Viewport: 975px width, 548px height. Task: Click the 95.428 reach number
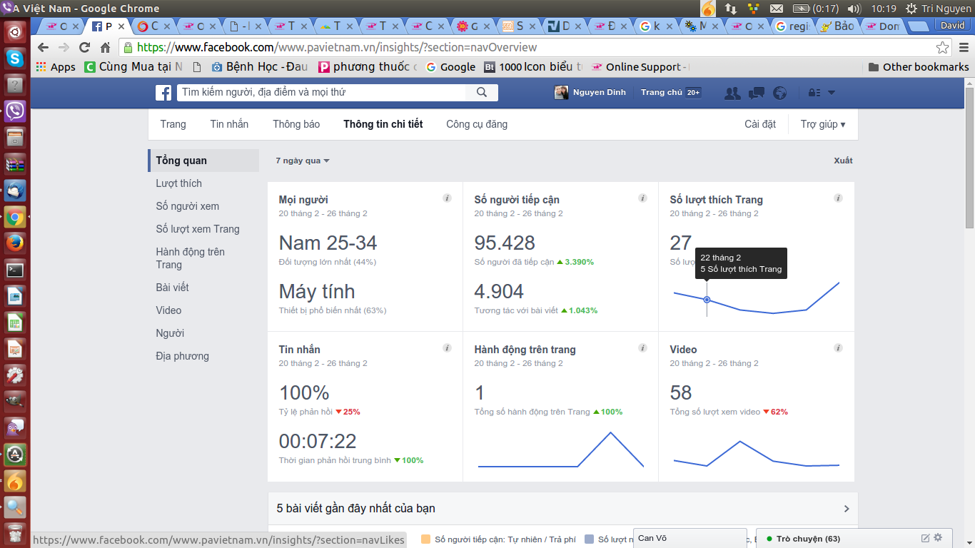click(x=505, y=243)
